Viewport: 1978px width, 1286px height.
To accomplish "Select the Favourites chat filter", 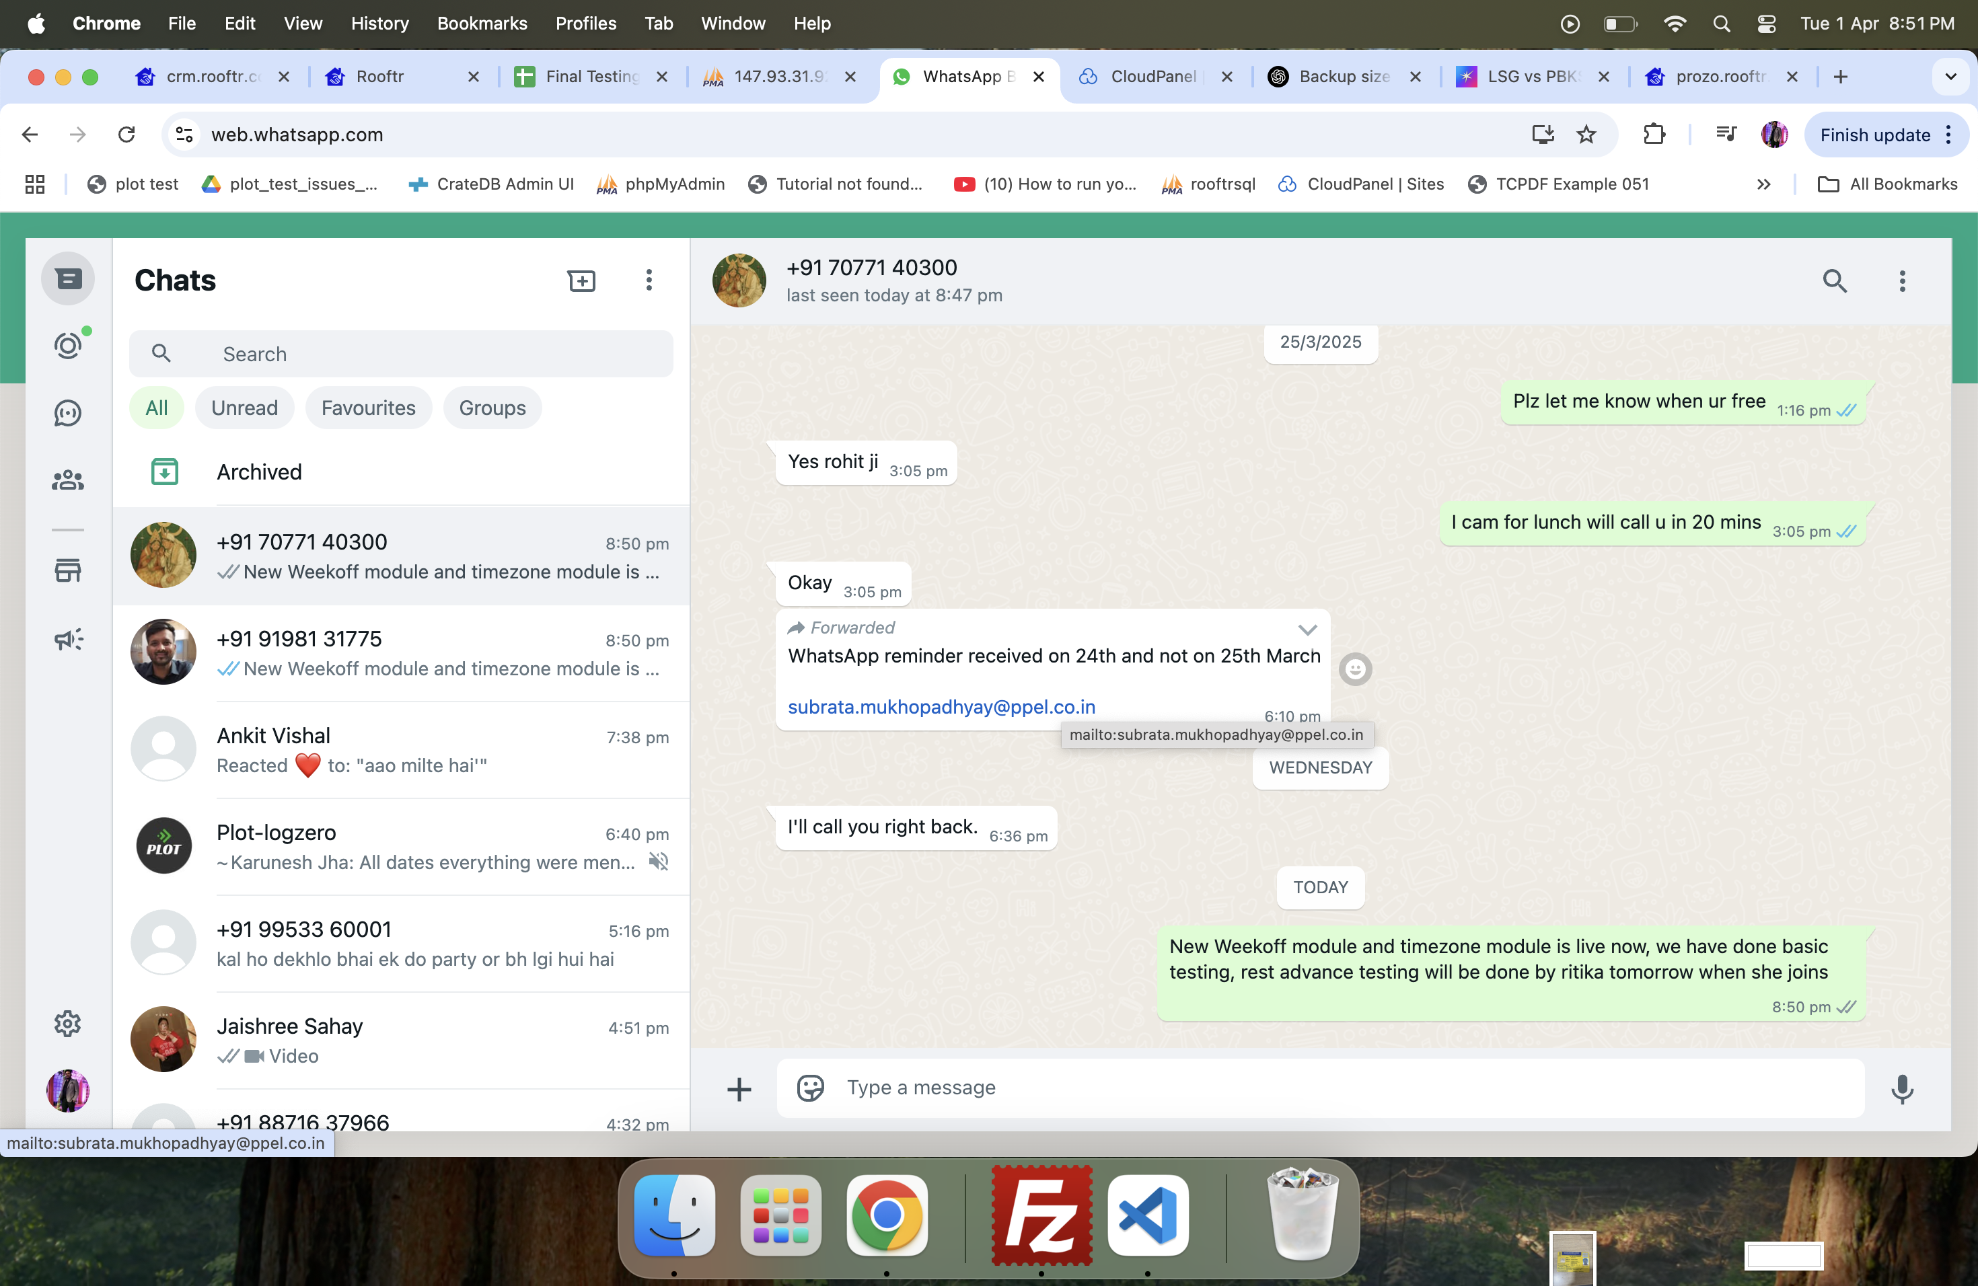I will point(368,408).
